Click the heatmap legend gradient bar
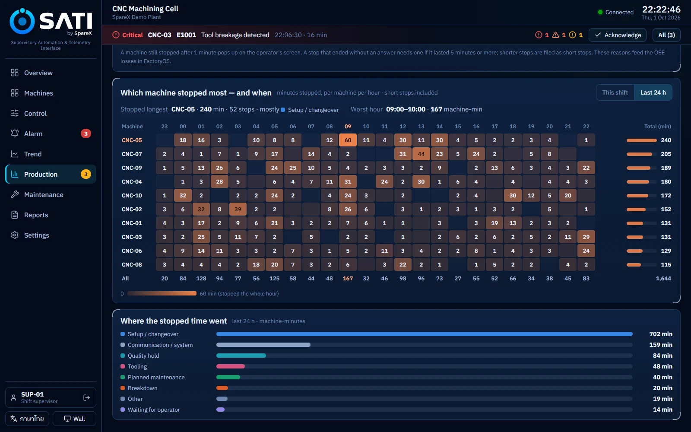The image size is (691, 432). pos(162,293)
